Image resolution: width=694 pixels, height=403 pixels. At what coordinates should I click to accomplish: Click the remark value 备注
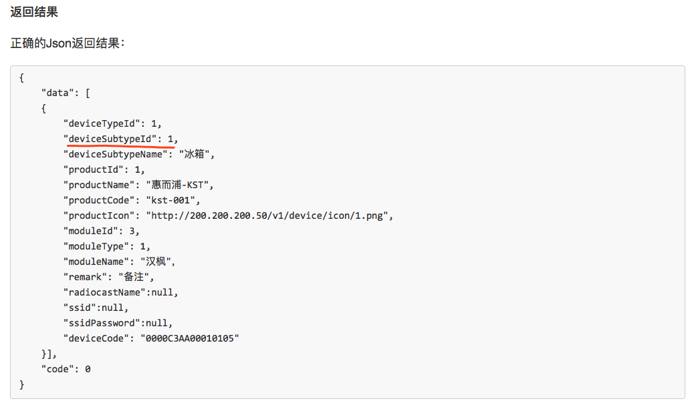click(134, 277)
